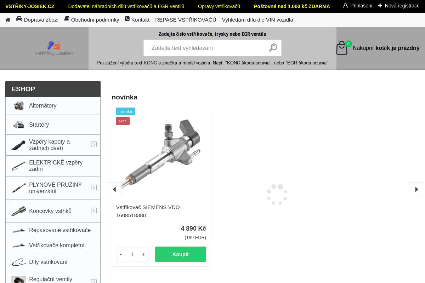Open the shopping cart bag icon

(342, 48)
